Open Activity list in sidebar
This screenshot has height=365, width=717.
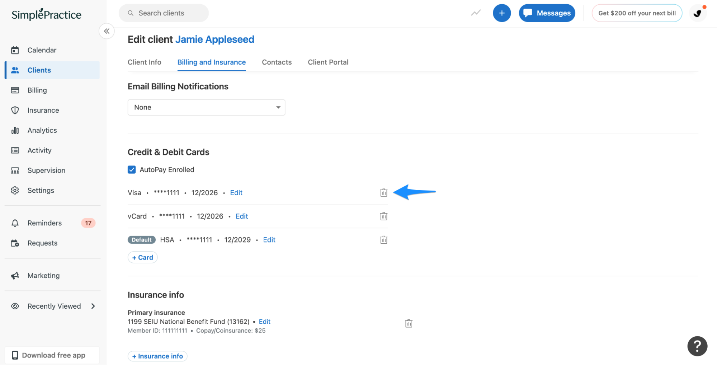click(x=39, y=150)
